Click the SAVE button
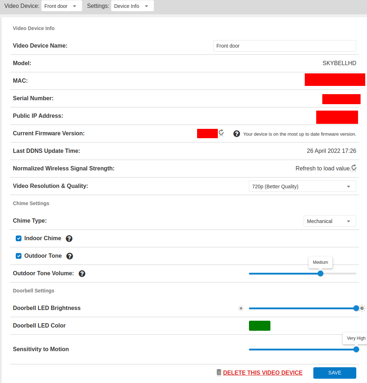This screenshot has height=383, width=367. (x=334, y=373)
